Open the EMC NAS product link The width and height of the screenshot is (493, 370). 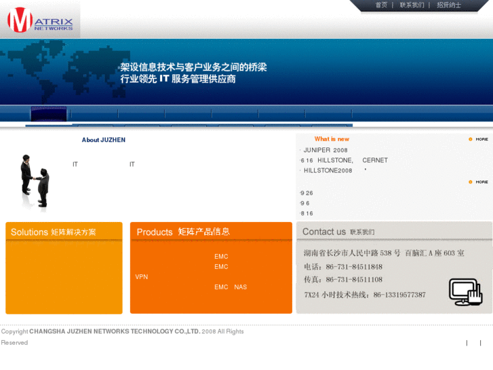click(231, 287)
